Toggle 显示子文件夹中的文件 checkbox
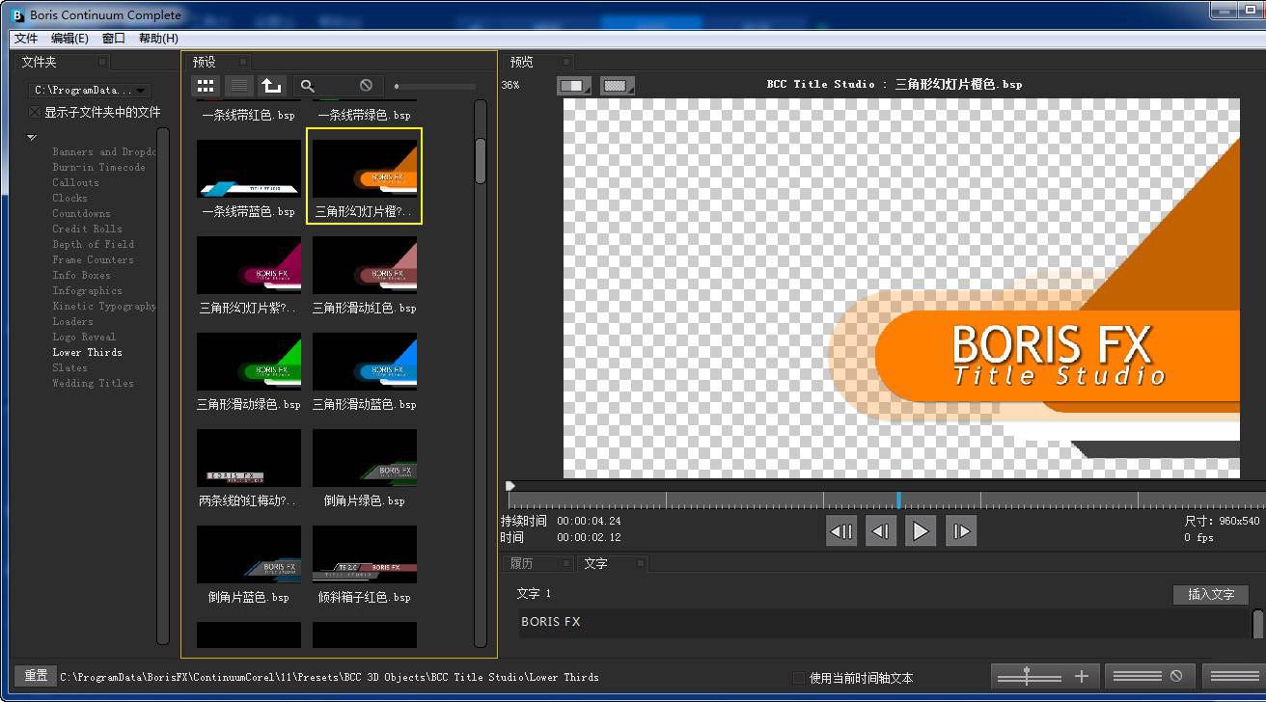The height and width of the screenshot is (702, 1266). [36, 112]
